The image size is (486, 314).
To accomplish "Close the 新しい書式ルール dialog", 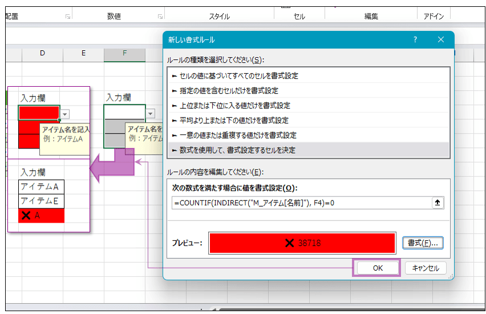I will [x=440, y=40].
